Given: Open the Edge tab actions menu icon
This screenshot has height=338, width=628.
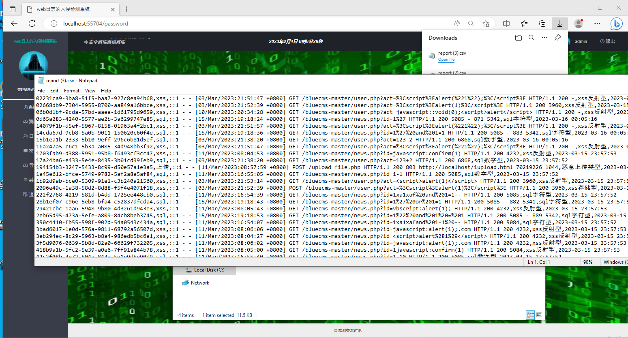Looking at the screenshot, I should (x=13, y=9).
